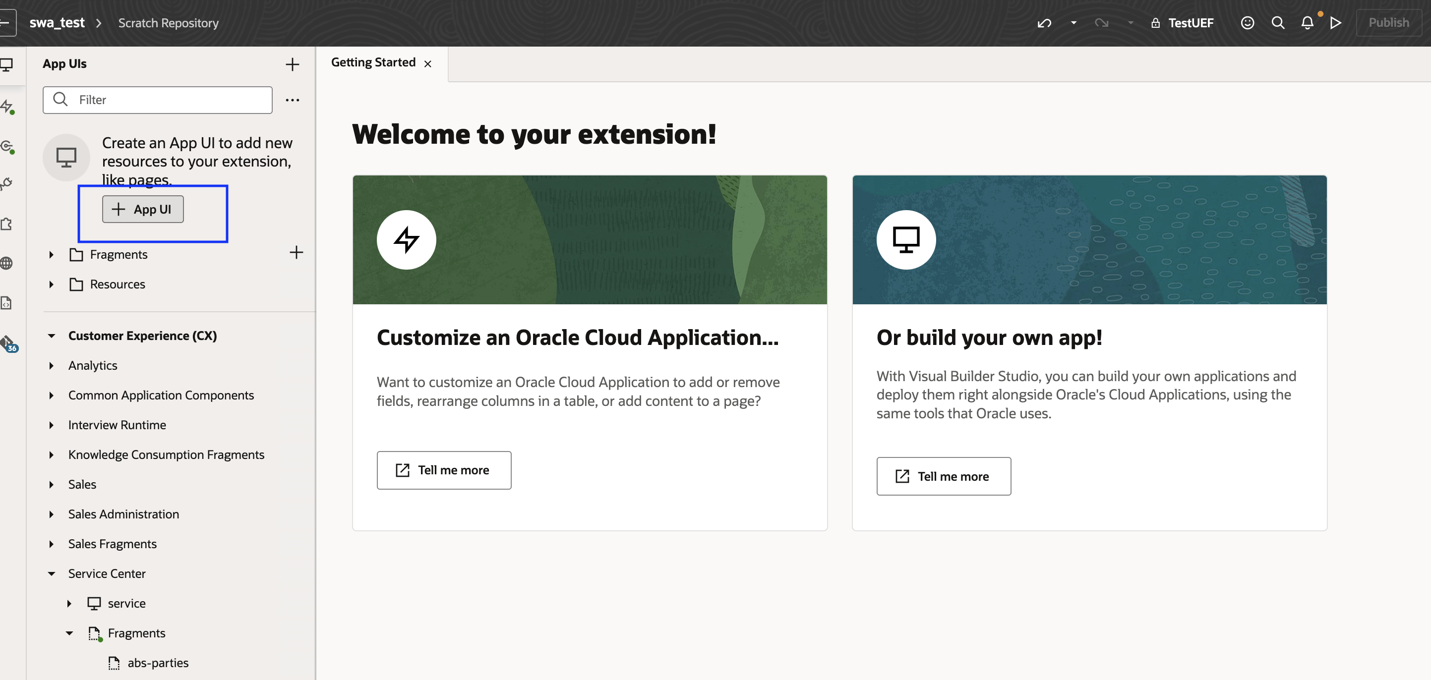Expand the Resources tree node
The image size is (1431, 680).
[51, 284]
